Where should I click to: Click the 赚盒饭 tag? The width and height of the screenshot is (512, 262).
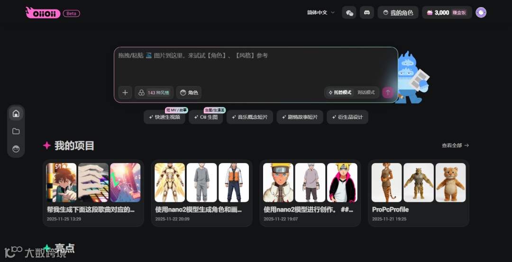[x=459, y=13]
